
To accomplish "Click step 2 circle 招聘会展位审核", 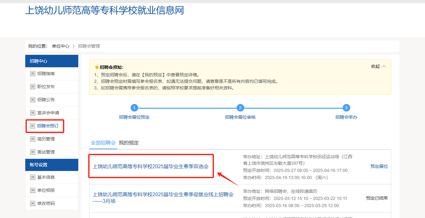I will 240,108.
